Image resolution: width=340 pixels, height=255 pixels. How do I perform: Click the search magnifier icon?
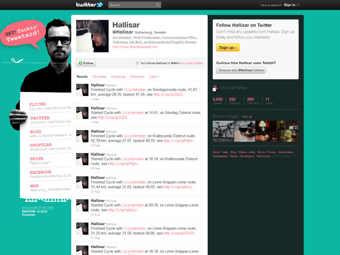coord(158,5)
